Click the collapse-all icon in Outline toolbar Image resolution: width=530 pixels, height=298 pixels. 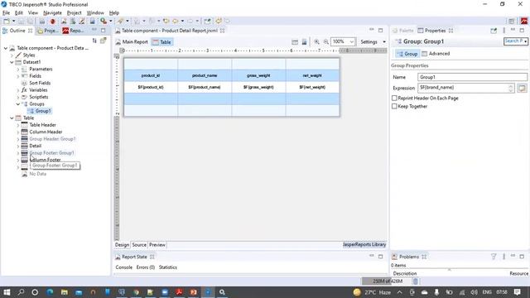click(94, 41)
